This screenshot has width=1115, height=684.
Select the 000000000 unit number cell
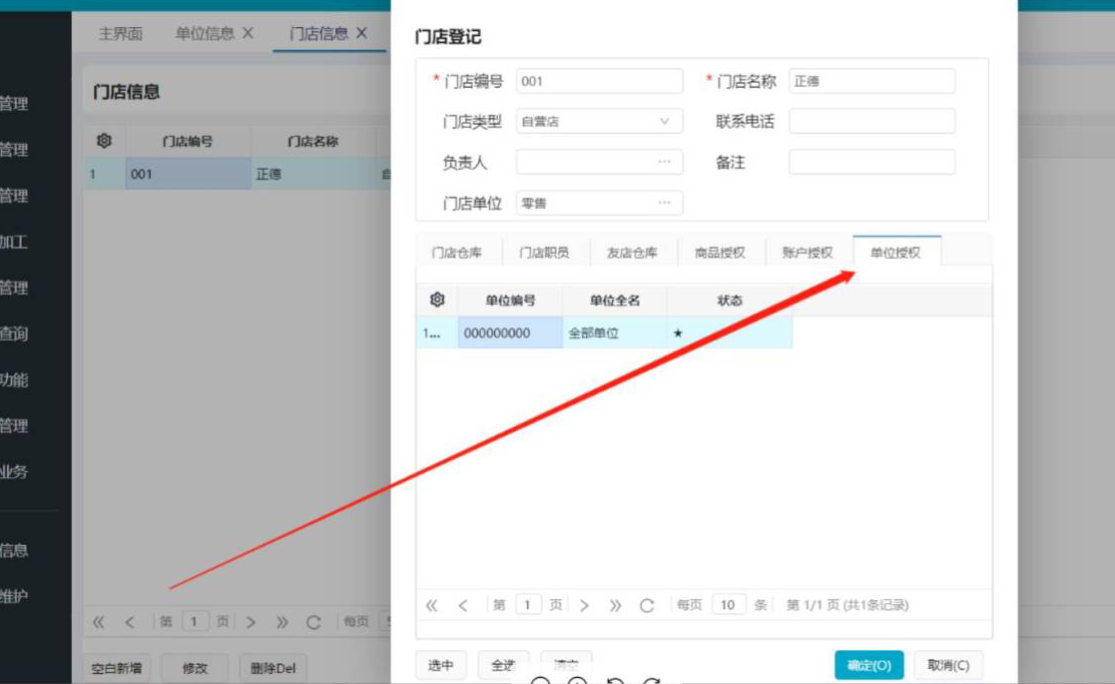point(510,334)
